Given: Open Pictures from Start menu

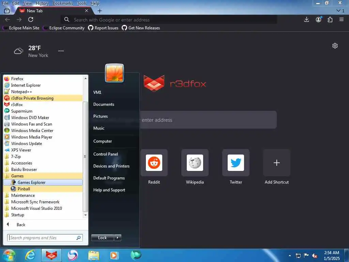Looking at the screenshot, I should 101,116.
